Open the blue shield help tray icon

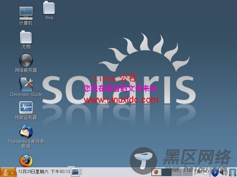click(215, 173)
